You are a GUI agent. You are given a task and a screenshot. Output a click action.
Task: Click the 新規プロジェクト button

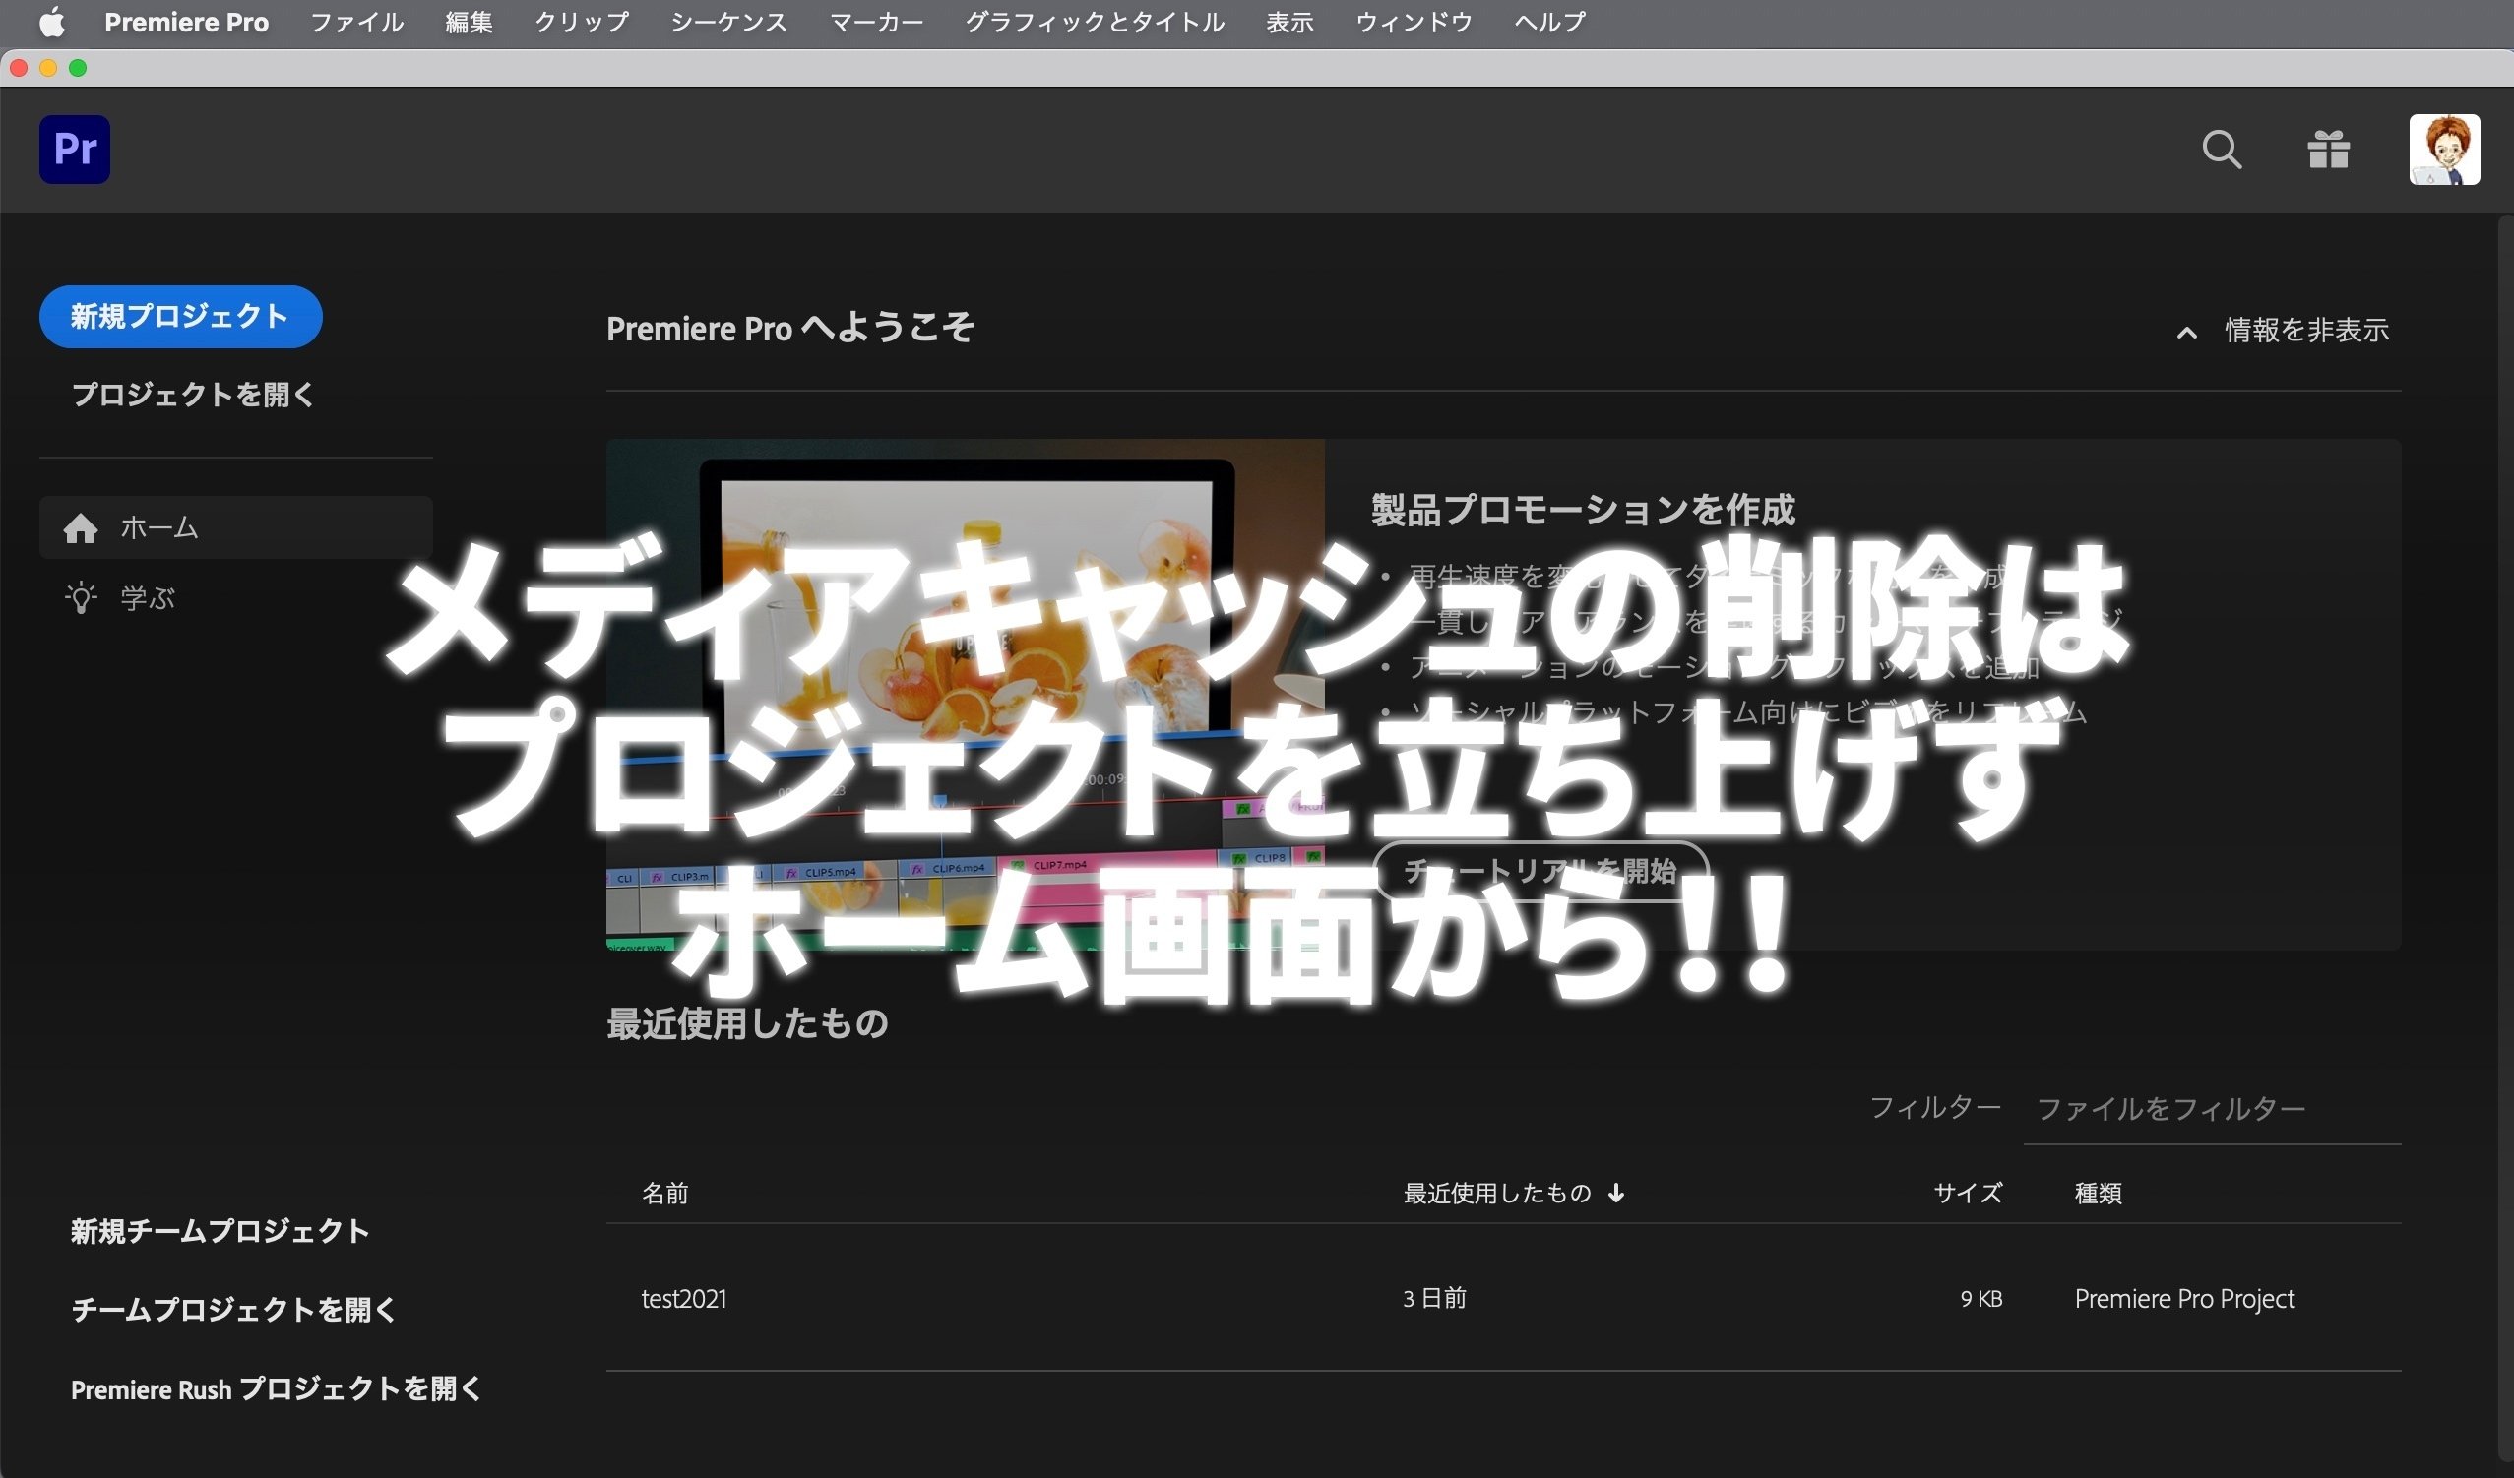point(180,316)
